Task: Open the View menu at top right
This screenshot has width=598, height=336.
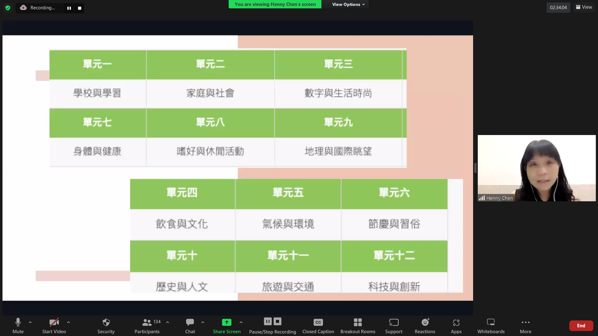Action: 584,7
